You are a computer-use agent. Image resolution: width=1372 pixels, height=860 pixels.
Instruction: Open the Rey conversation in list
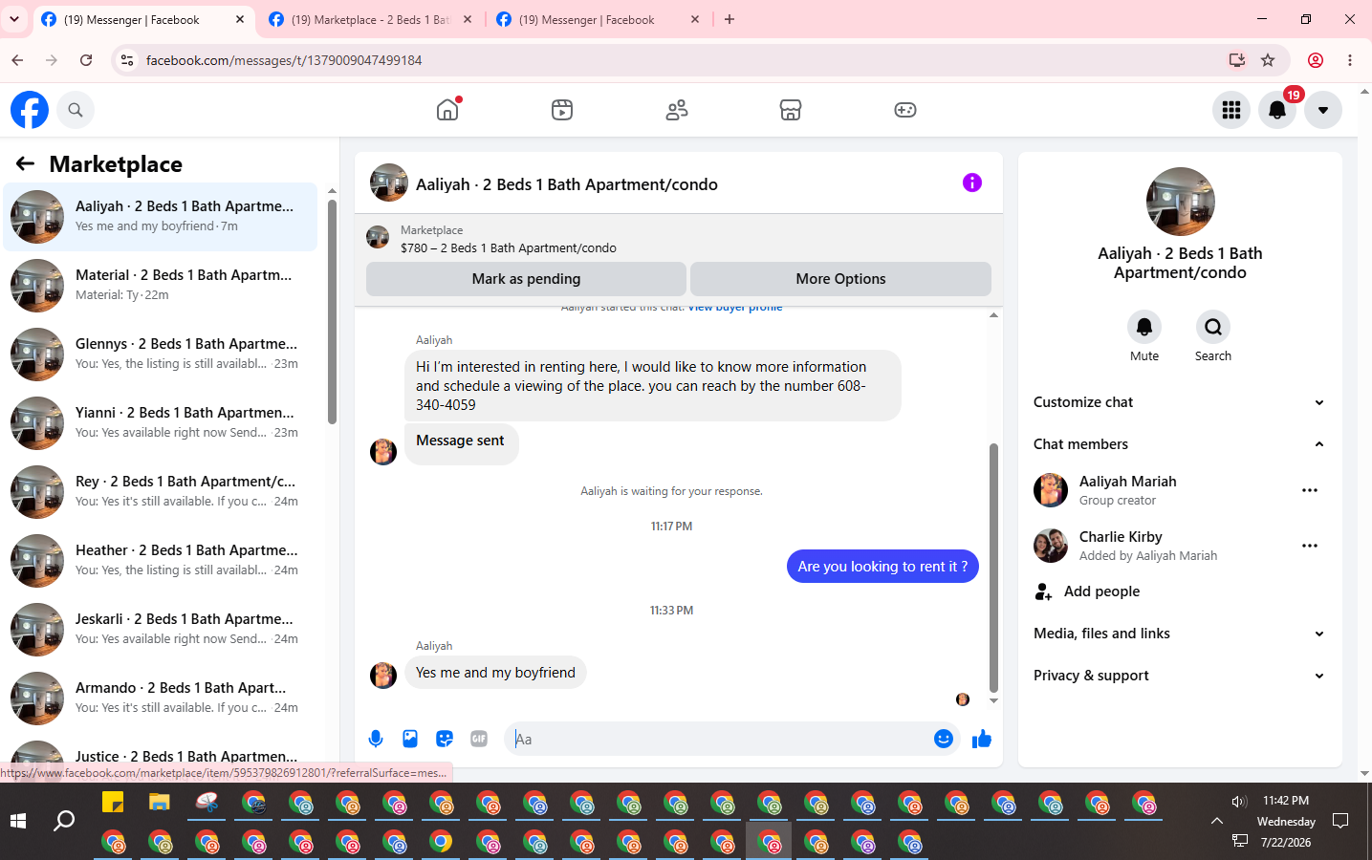click(161, 492)
